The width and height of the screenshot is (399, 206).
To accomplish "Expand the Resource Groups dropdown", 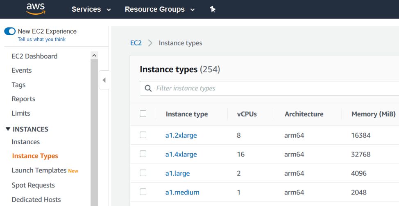I will pos(159,9).
